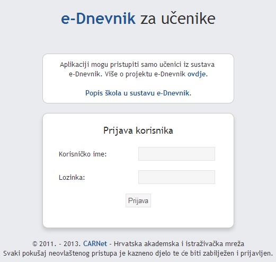The height and width of the screenshot is (262, 276).
Task: Submit login with the Prijava button
Action: click(x=138, y=200)
